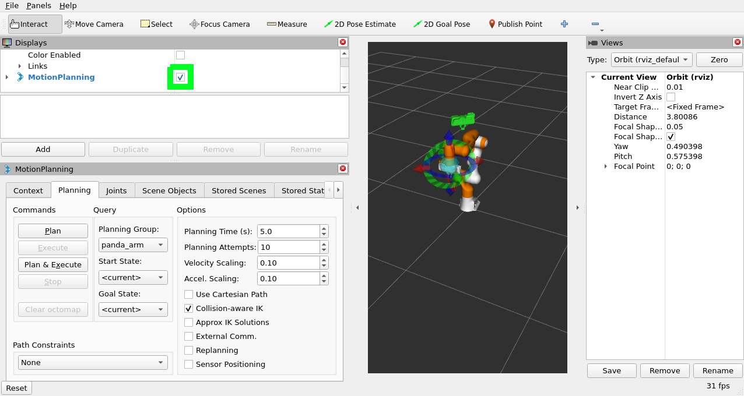Image resolution: width=744 pixels, height=396 pixels.
Task: Enable Sensor Positioning checkbox
Action: (188, 364)
